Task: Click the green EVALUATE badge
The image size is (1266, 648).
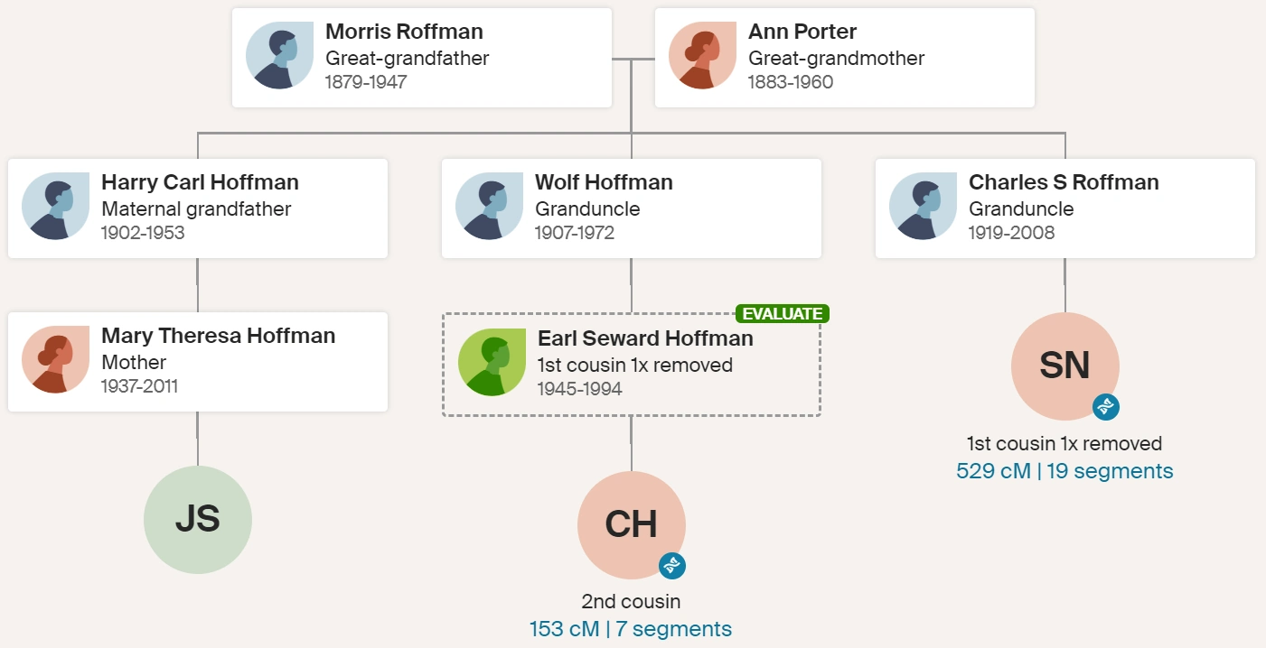Action: point(783,314)
